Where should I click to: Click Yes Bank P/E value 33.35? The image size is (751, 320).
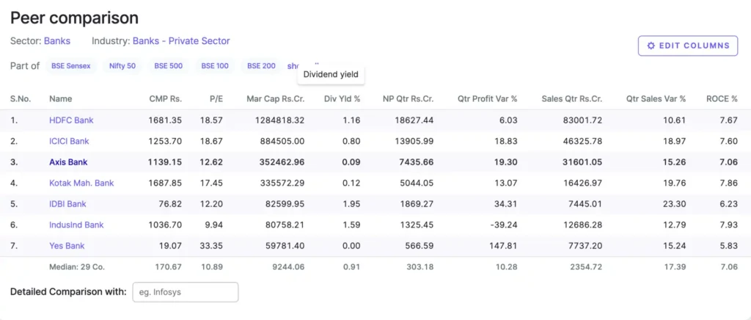(x=211, y=246)
